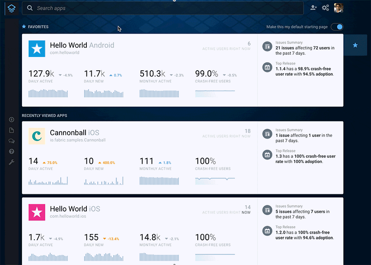Viewport: 371px width, 265px height.
Task: Click 75.0% Daily Active change indicator
Action: [x=50, y=163]
